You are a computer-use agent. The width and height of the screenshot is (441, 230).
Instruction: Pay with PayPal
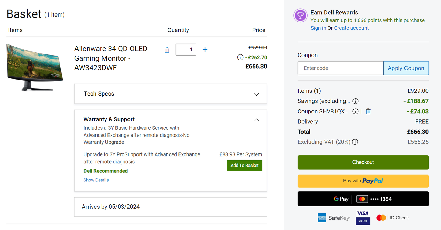363,181
